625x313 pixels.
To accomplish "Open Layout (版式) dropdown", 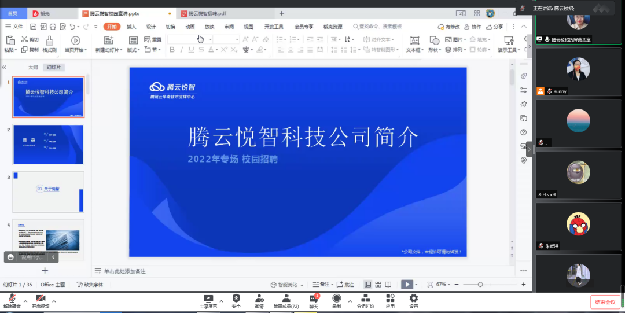I will (134, 50).
